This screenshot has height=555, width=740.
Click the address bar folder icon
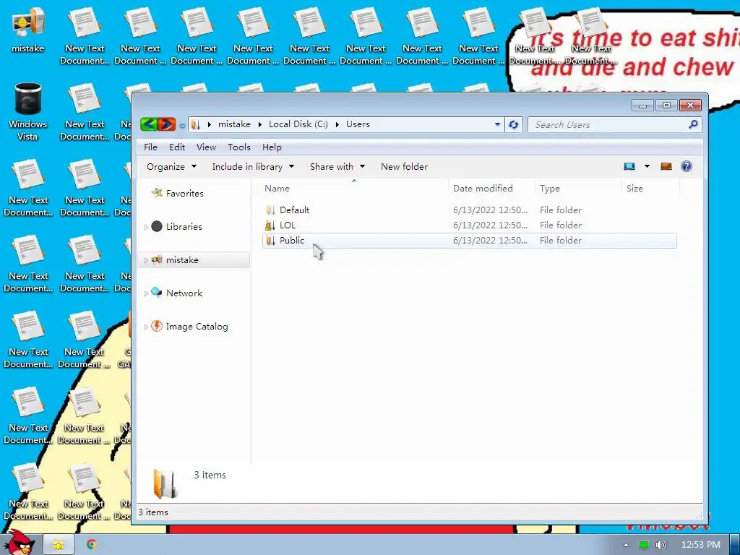pos(196,124)
